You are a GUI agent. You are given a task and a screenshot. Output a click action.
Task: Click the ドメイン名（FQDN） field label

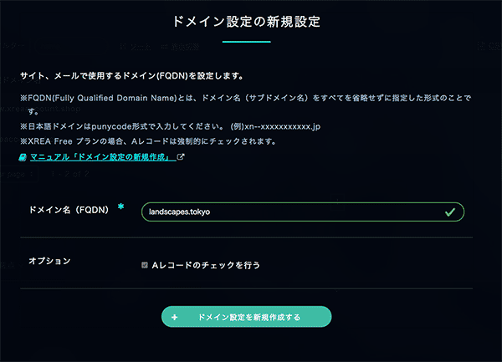69,210
